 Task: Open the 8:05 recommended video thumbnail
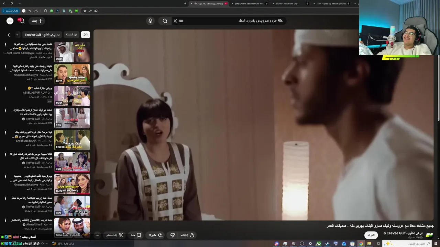[72, 118]
